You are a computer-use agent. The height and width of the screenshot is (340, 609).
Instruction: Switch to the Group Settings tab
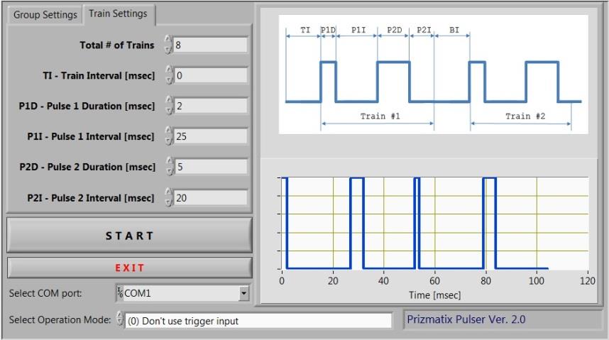tap(45, 15)
